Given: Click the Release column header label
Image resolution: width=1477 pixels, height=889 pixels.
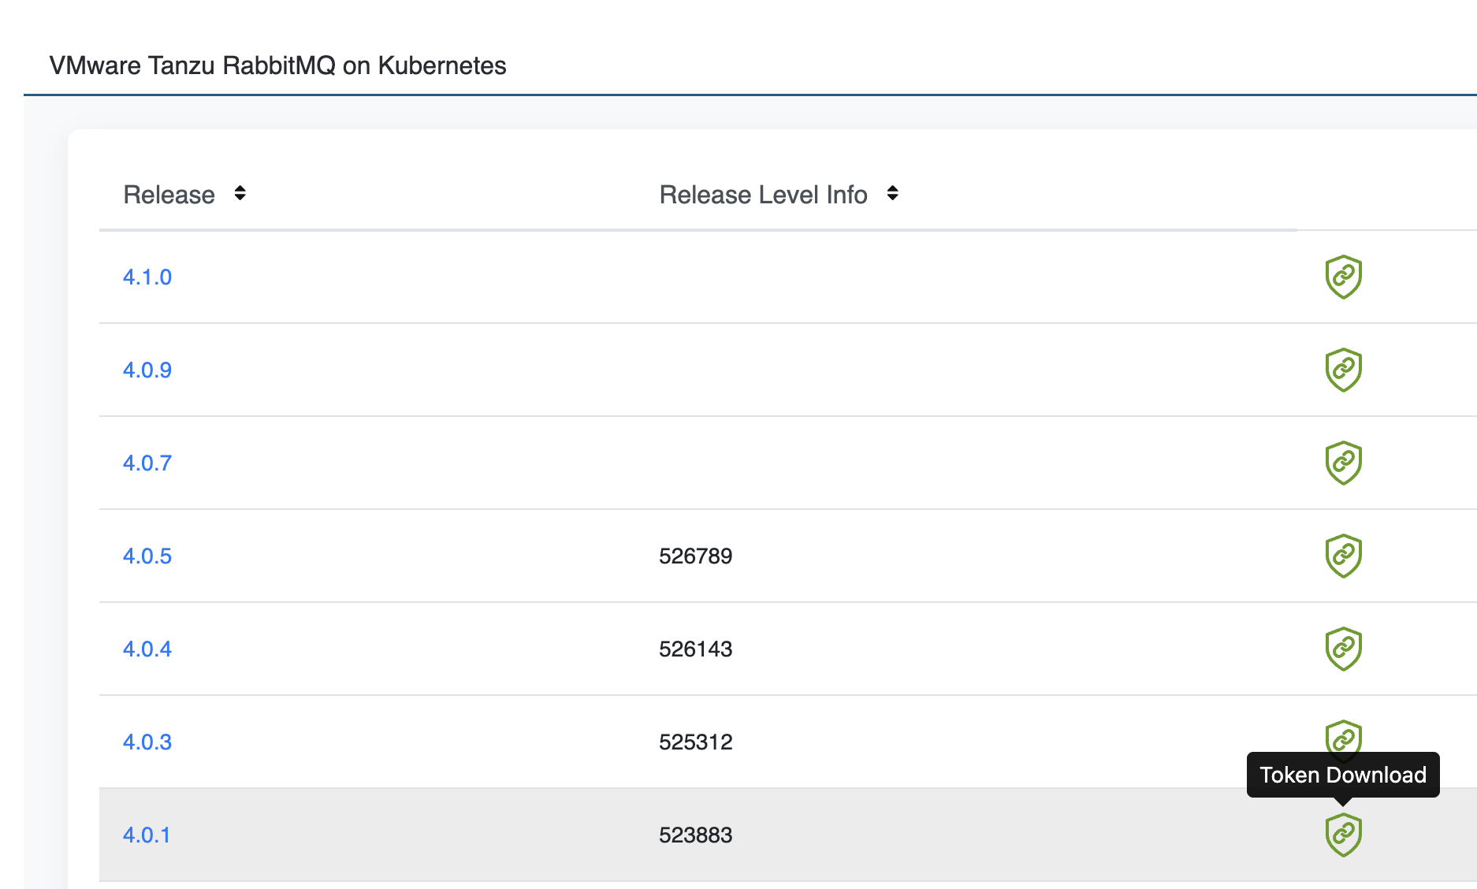Looking at the screenshot, I should point(169,195).
